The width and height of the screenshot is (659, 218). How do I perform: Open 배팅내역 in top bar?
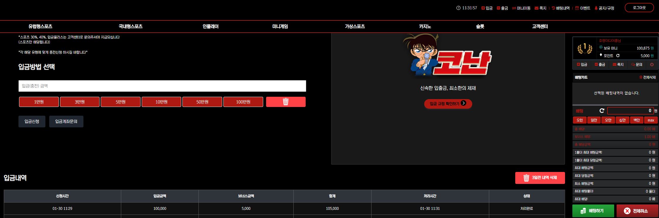pyautogui.click(x=561, y=8)
